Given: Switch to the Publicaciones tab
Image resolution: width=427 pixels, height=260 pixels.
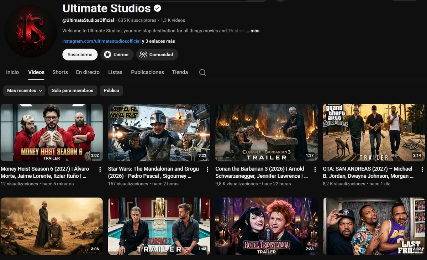Looking at the screenshot, I should [147, 72].
